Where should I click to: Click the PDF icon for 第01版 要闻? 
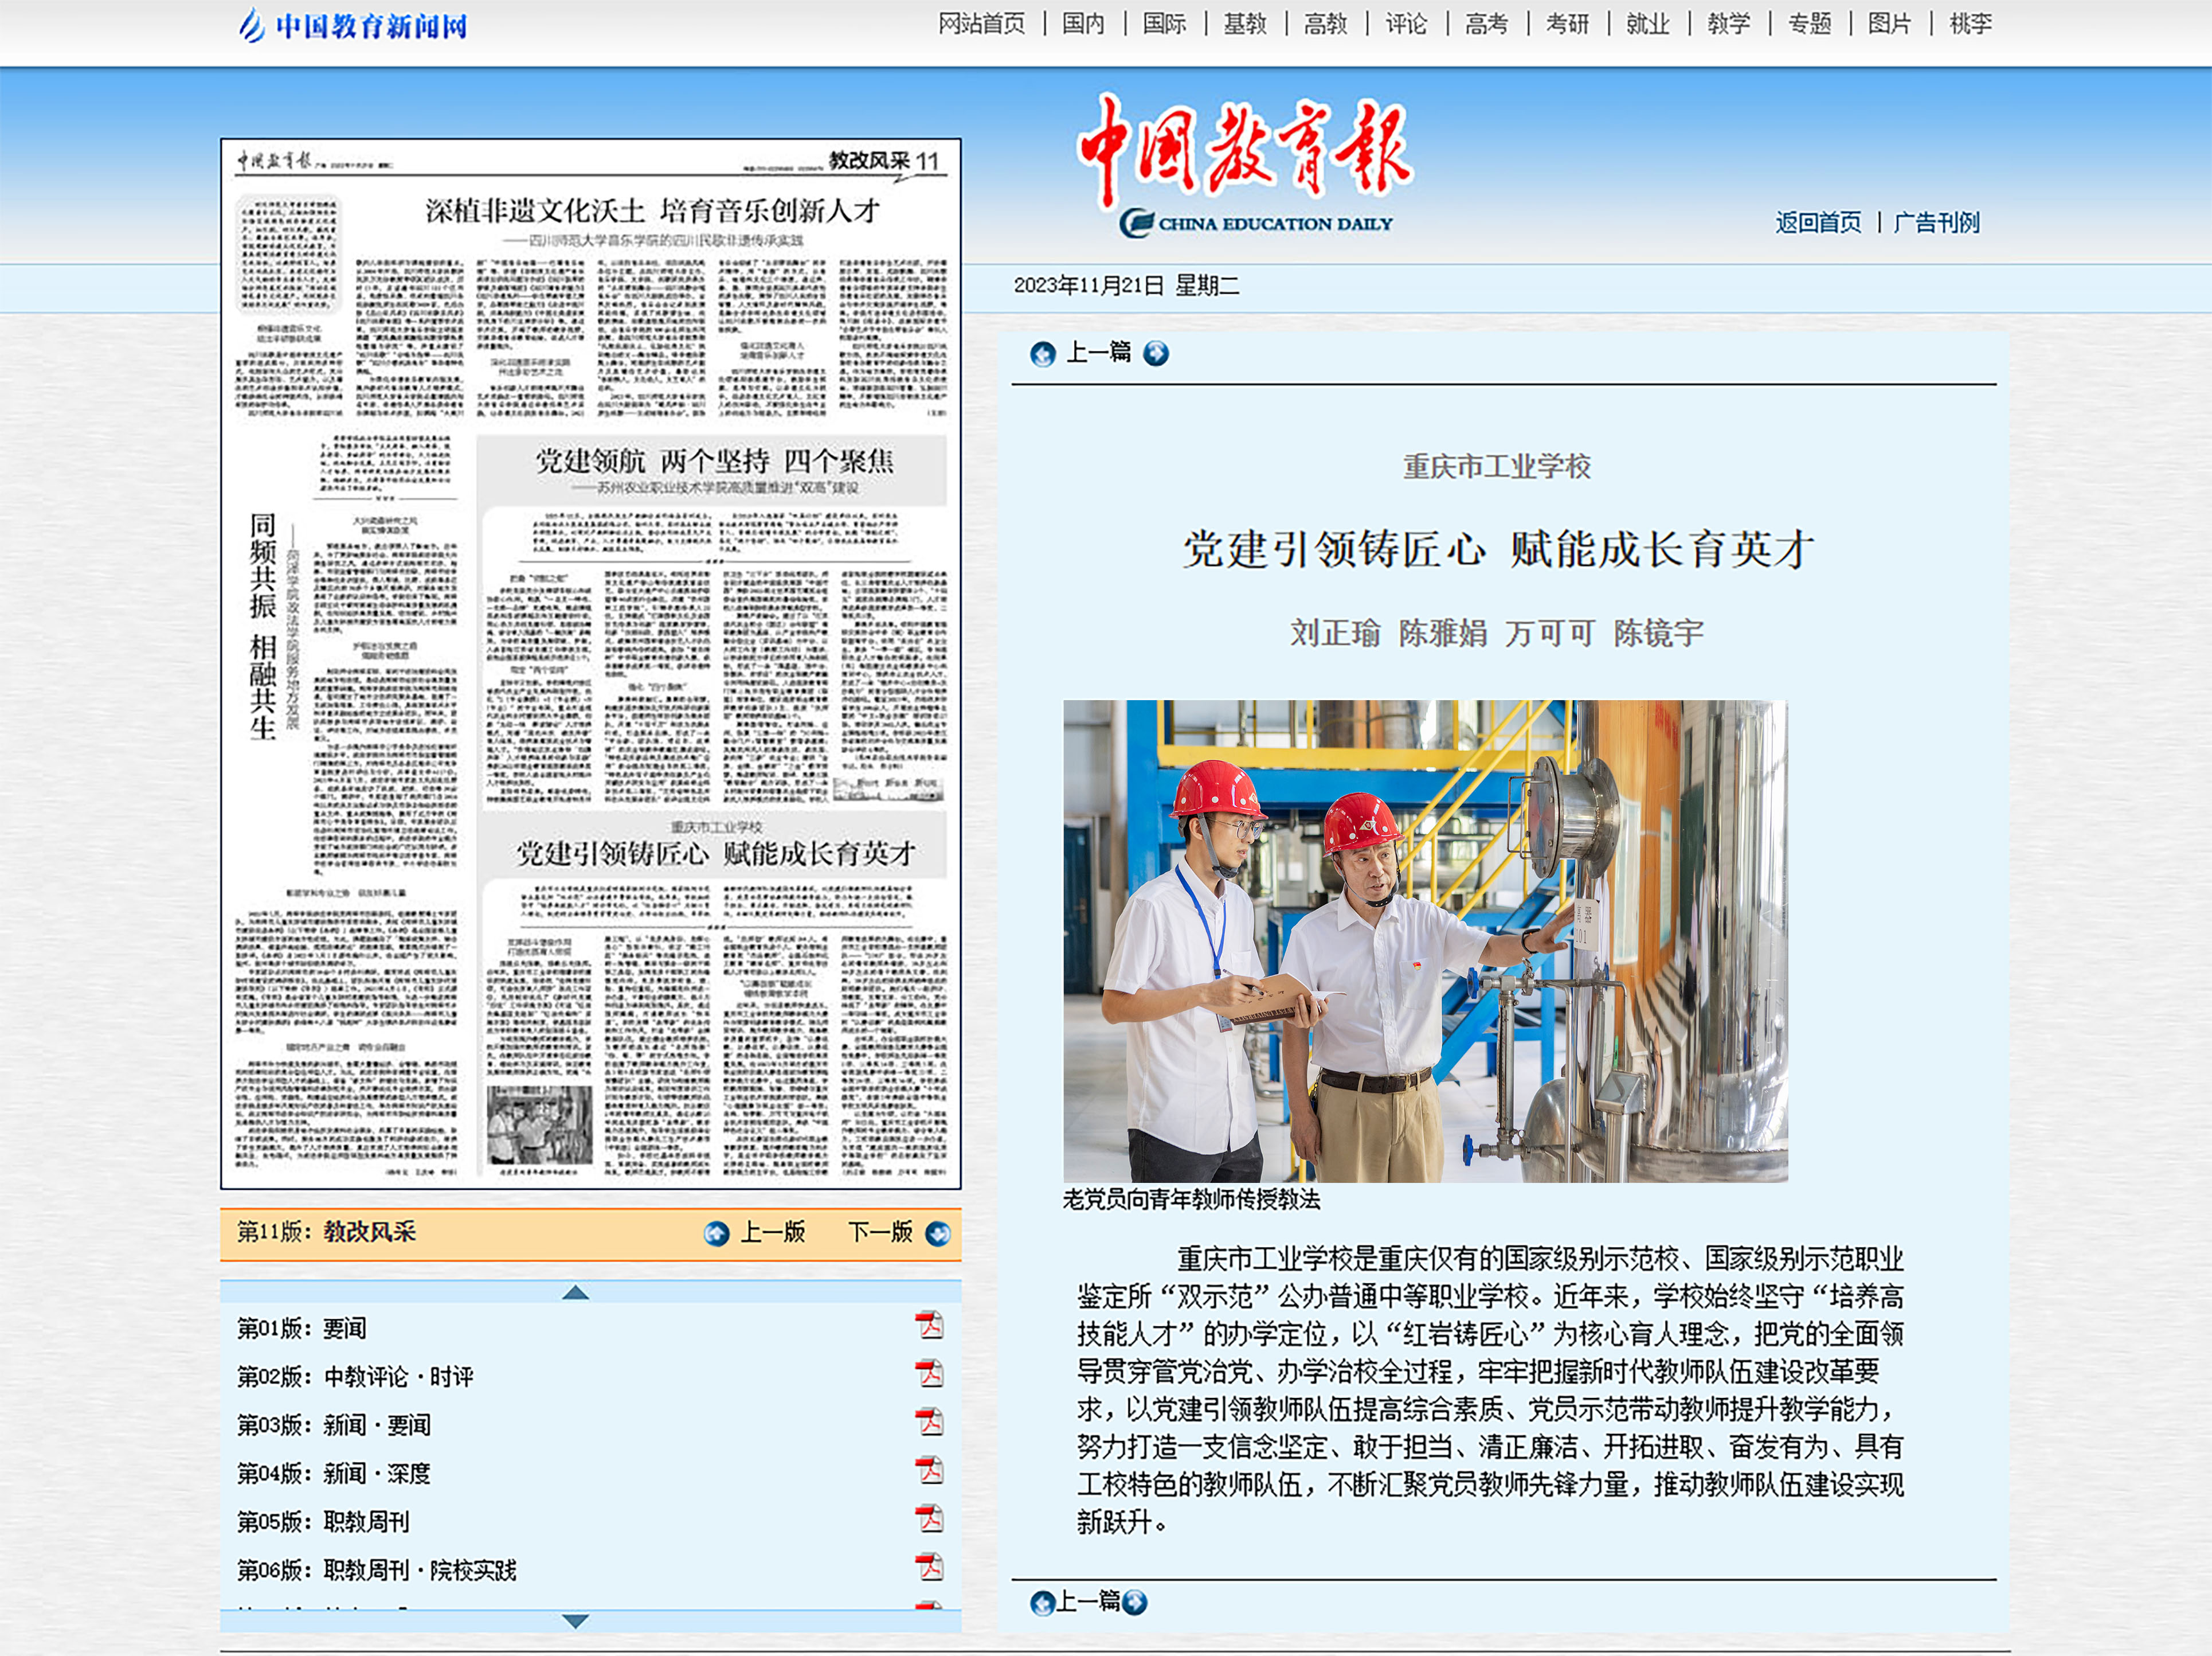[929, 1326]
